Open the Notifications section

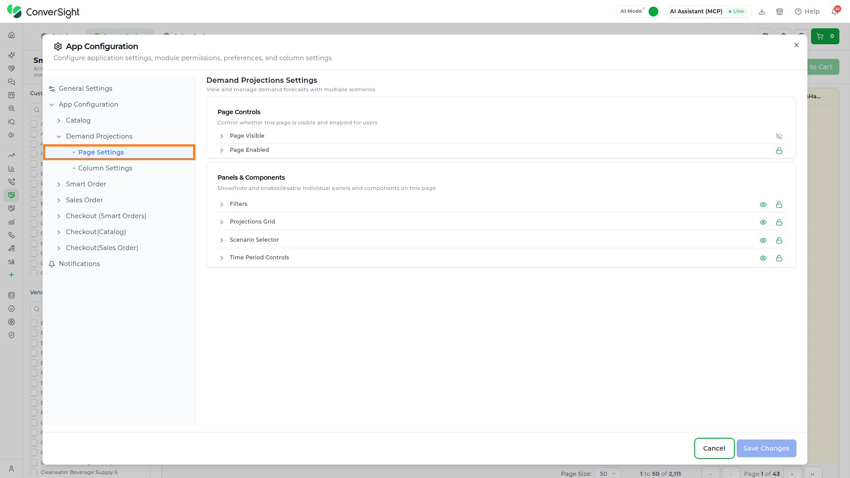coord(79,264)
